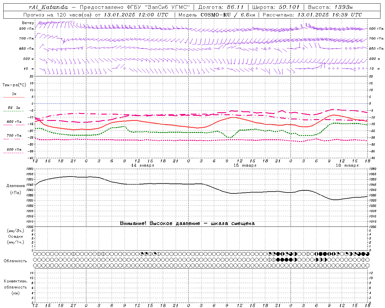Click the Давление pressure label

point(16,186)
